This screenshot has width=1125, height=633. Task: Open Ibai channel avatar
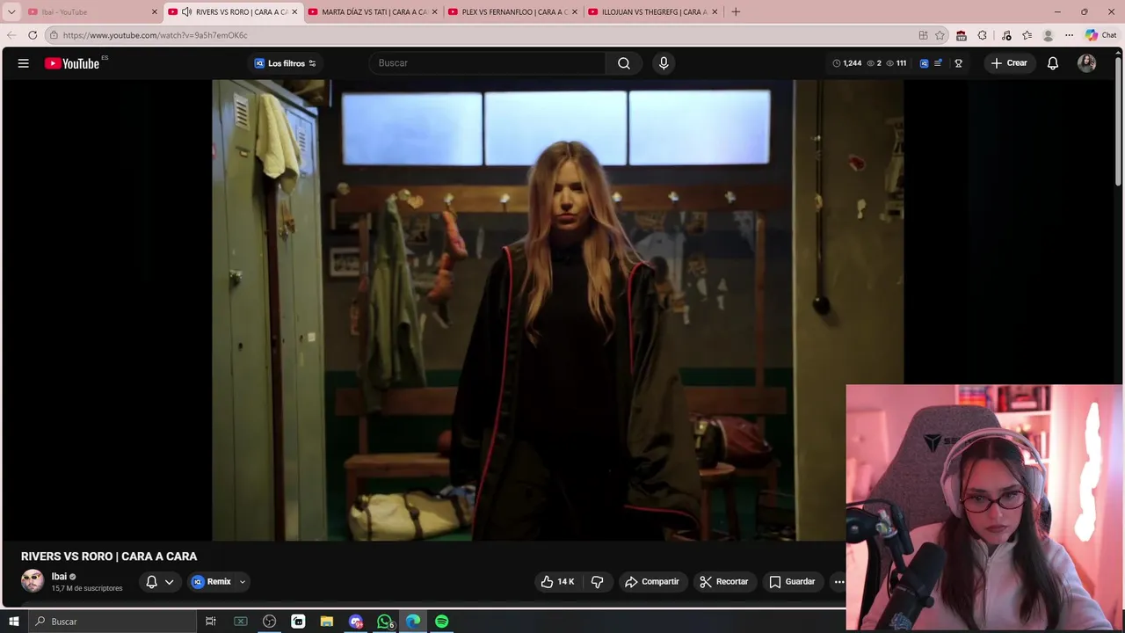tap(33, 581)
